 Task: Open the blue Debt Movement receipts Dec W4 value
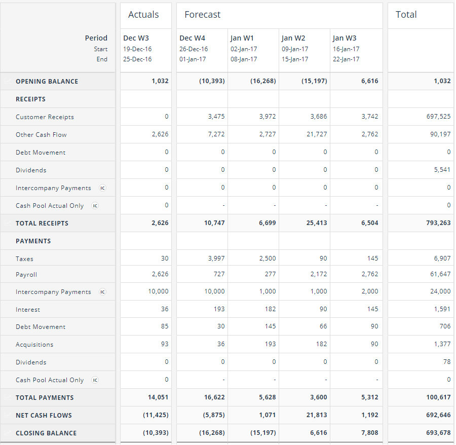tap(222, 152)
